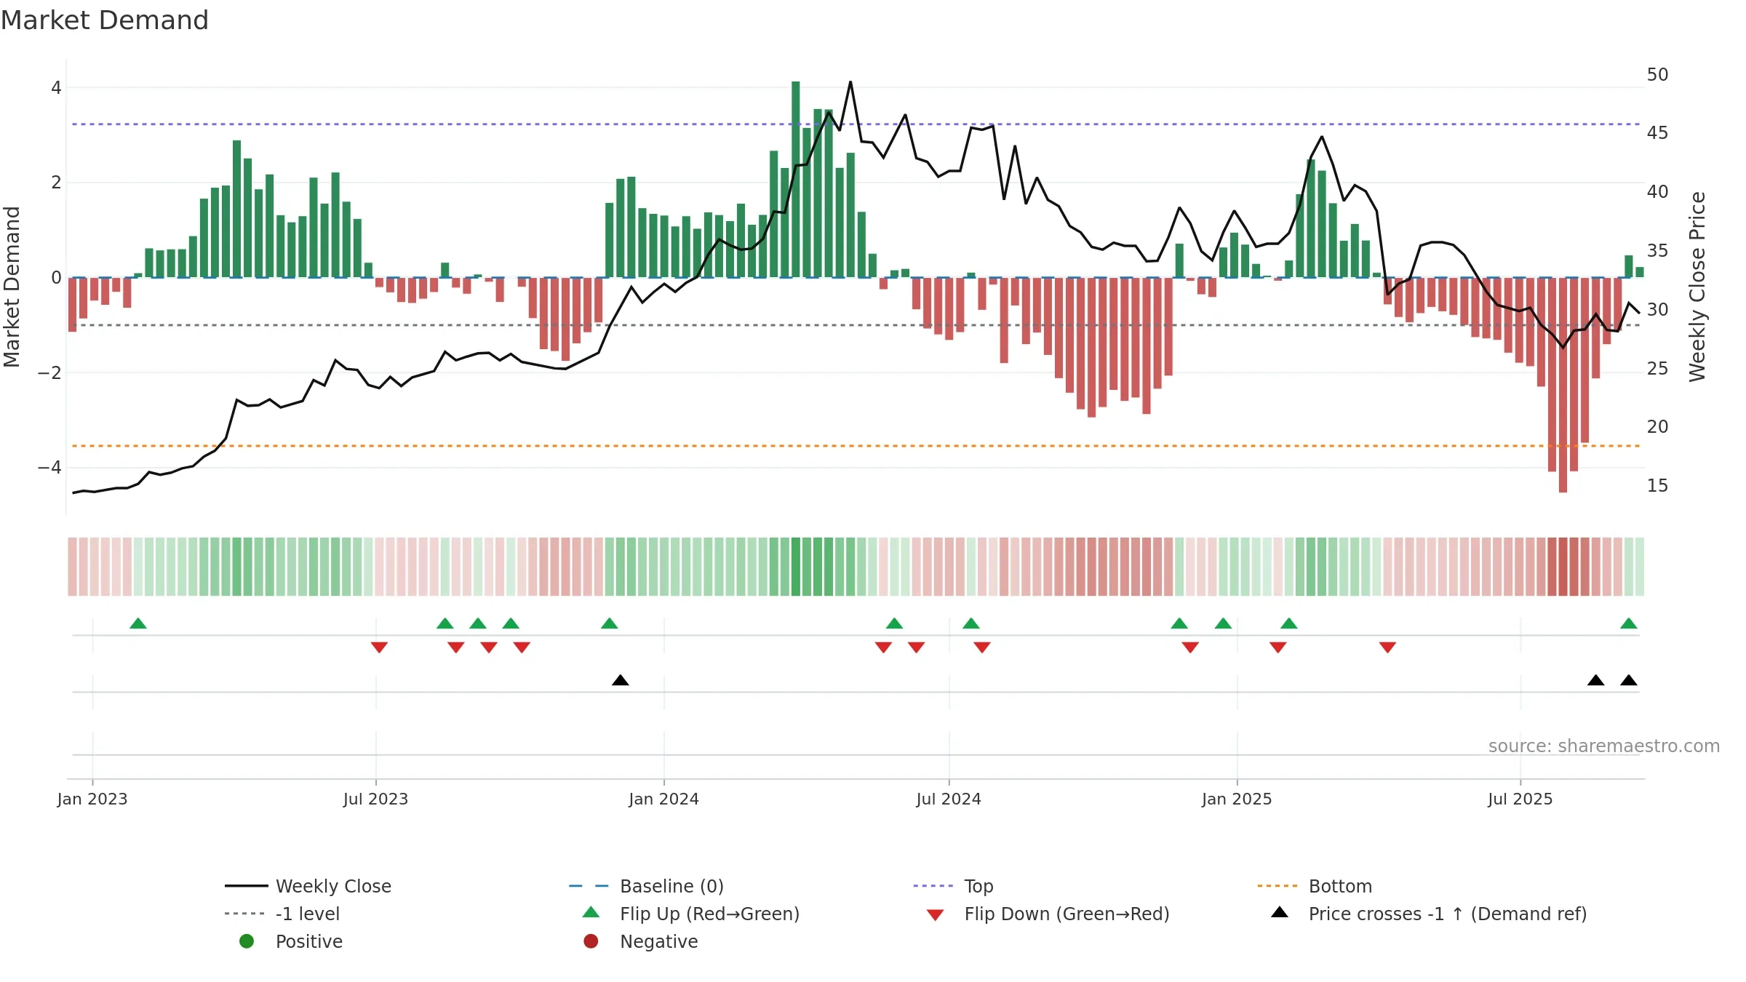Click the vertical 'Weekly Close Price' axis title
Viewport: 1746px width, 982px height.
[x=1697, y=287]
